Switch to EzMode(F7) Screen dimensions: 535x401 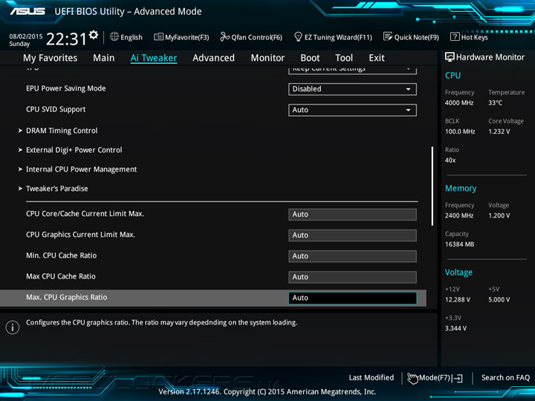(435, 378)
